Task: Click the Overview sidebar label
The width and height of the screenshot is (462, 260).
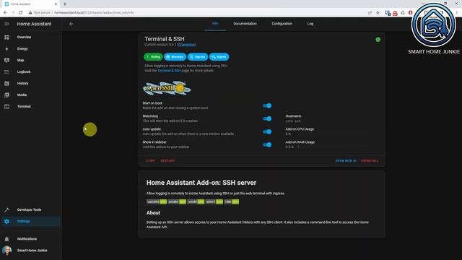Action: coord(24,37)
